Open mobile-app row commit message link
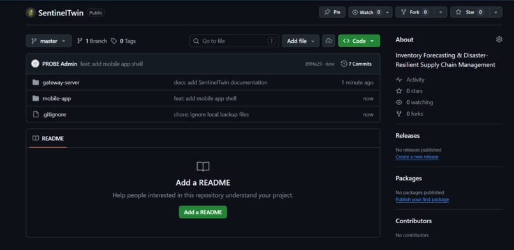Image resolution: width=514 pixels, height=250 pixels. point(205,99)
